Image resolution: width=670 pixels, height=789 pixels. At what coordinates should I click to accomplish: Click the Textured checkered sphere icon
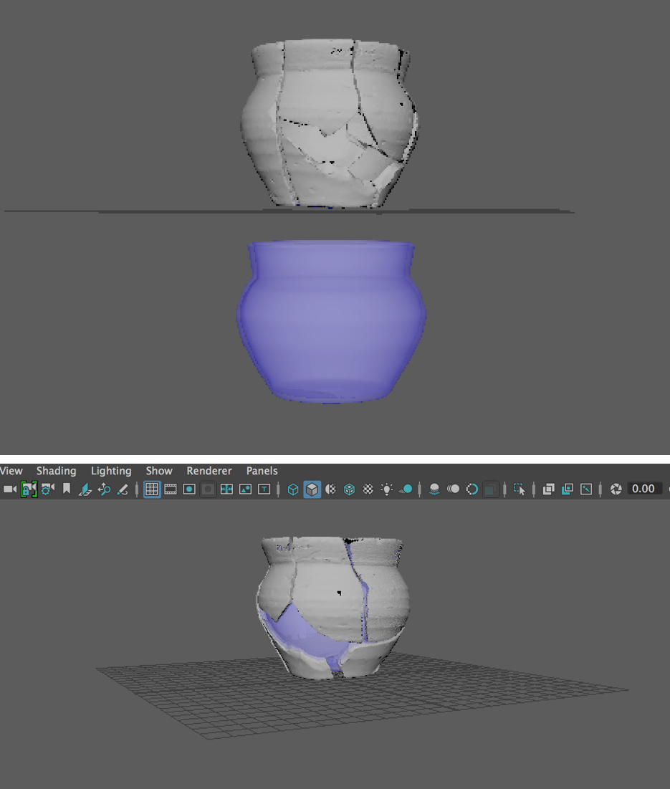pos(368,489)
